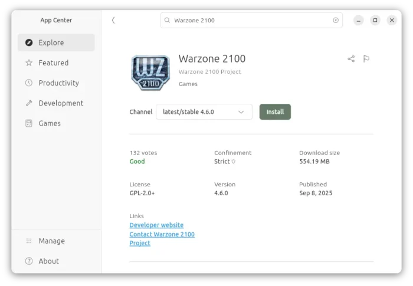Click the Good rating text

pyautogui.click(x=137, y=162)
